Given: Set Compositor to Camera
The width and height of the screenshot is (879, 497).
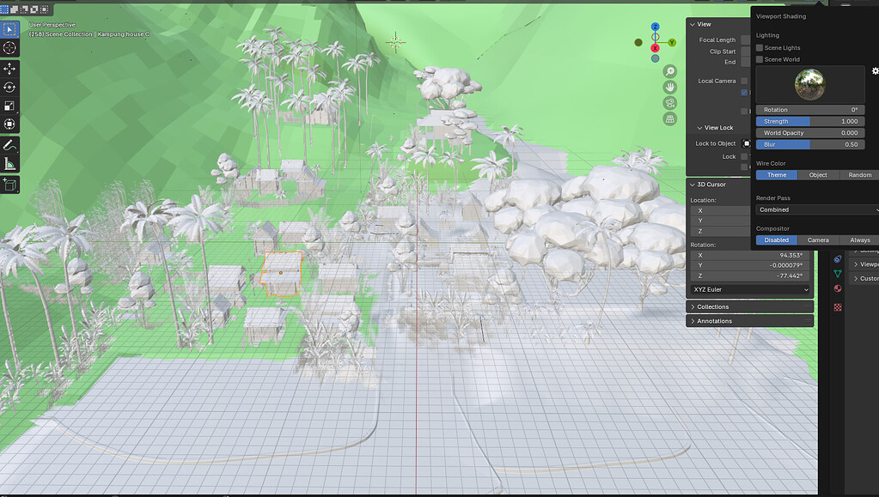Looking at the screenshot, I should coord(818,239).
